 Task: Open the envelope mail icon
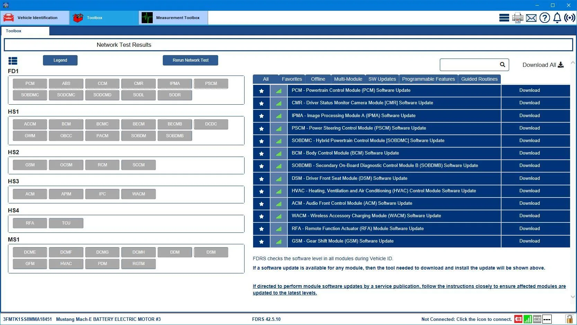(531, 18)
